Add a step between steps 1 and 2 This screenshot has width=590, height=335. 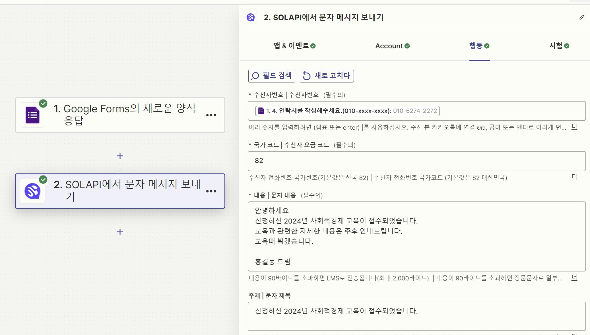(120, 156)
